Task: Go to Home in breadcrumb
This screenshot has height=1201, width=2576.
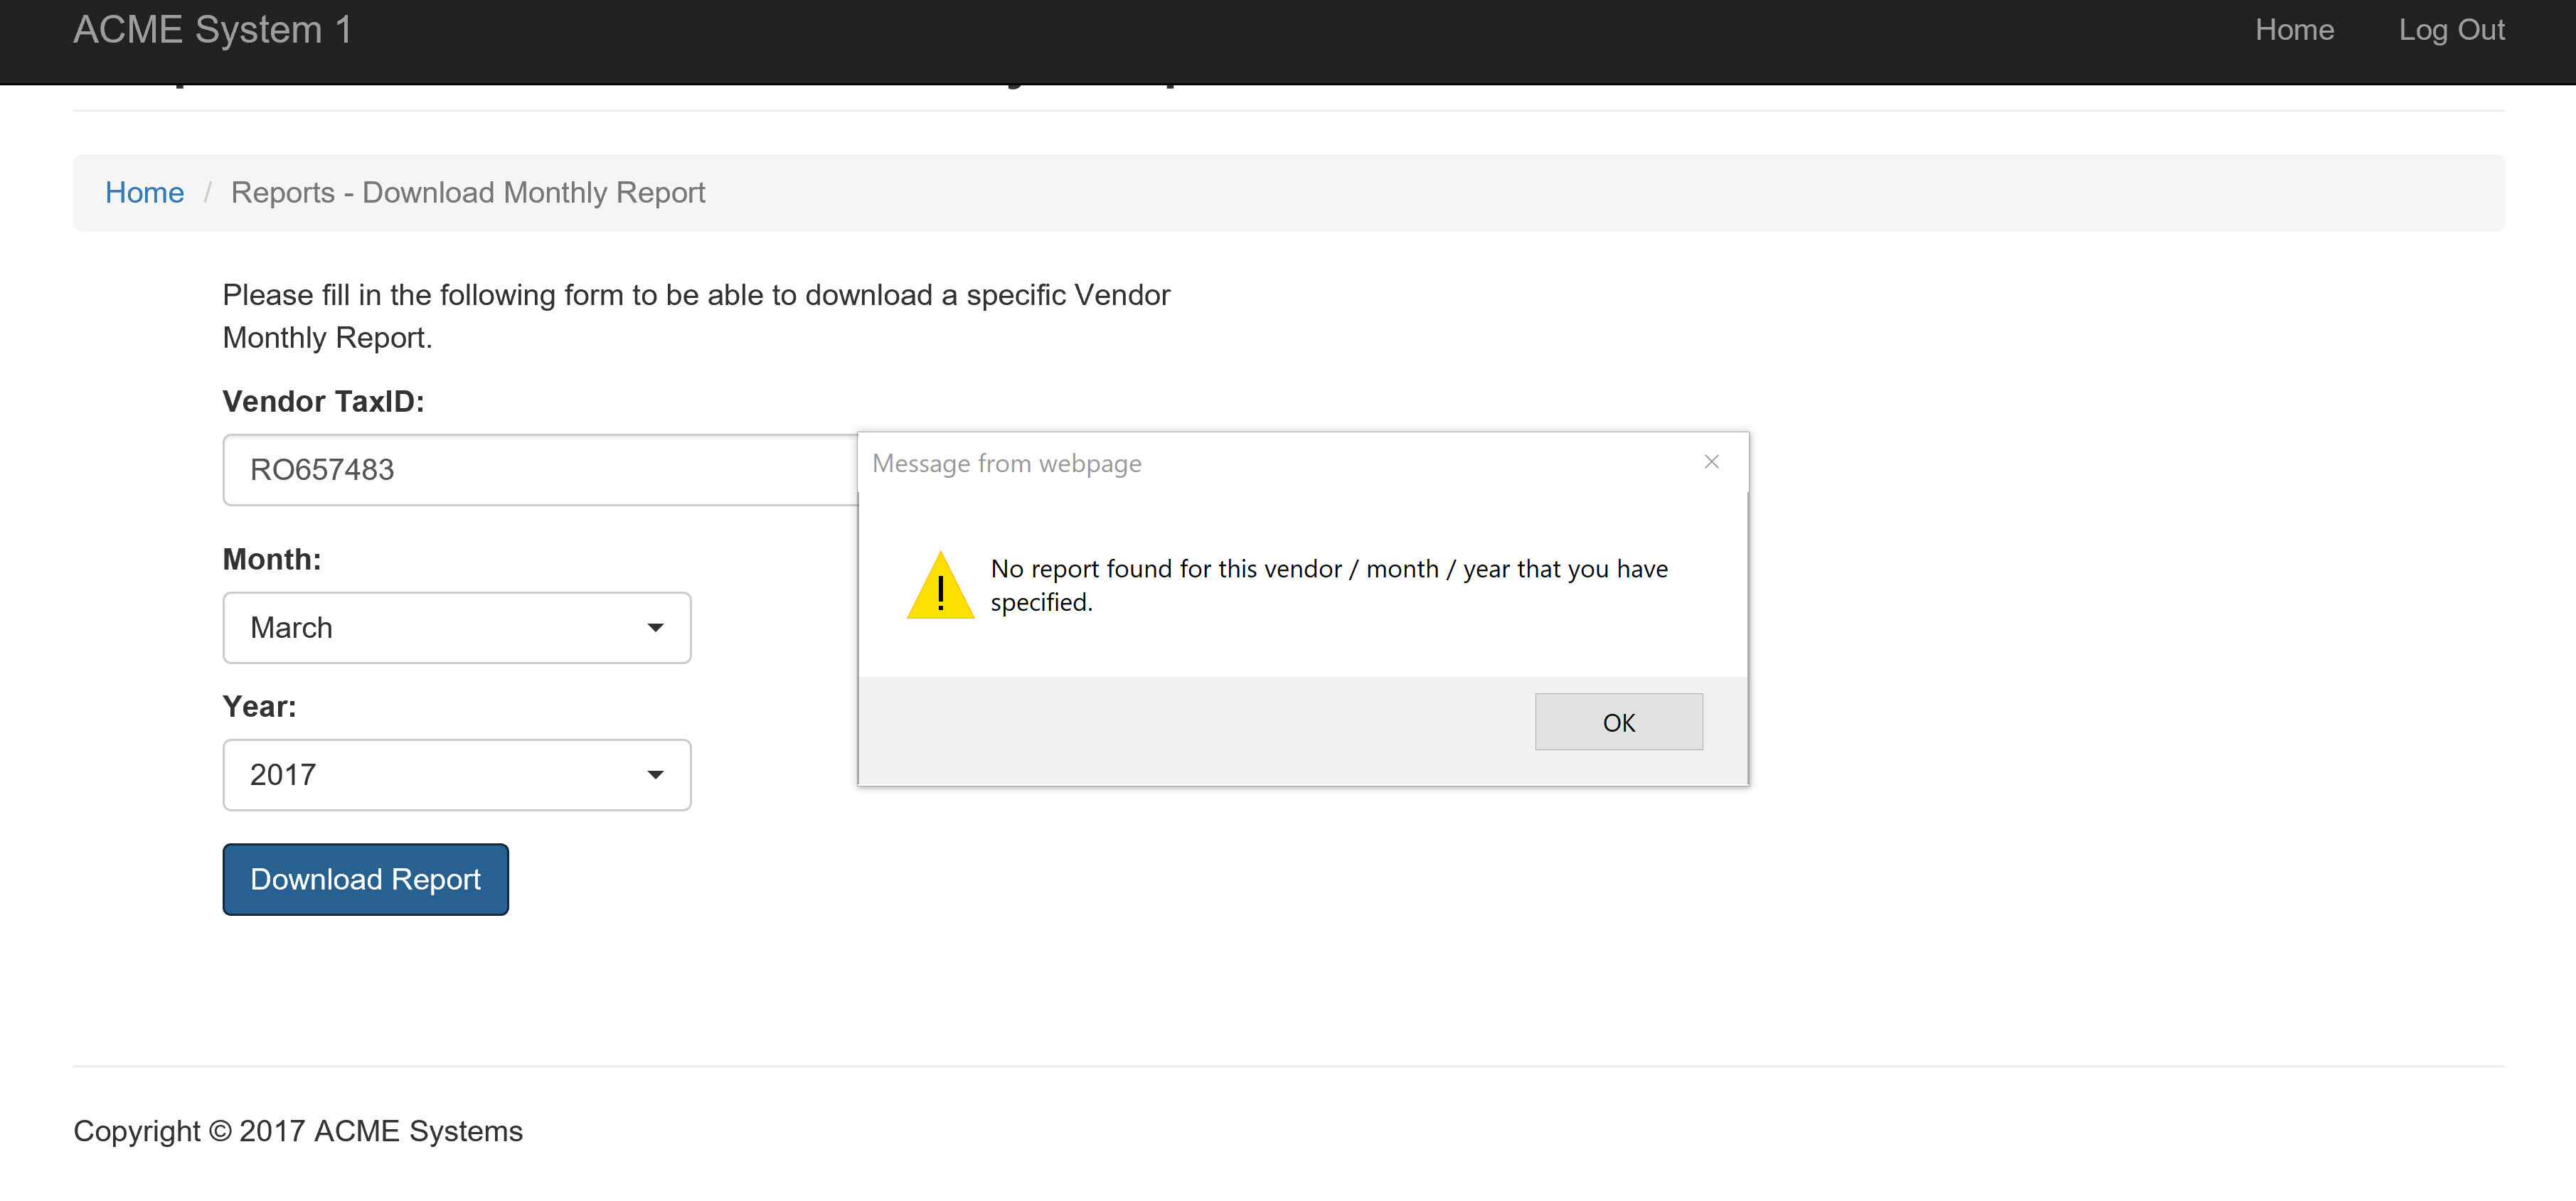Action: tap(144, 192)
